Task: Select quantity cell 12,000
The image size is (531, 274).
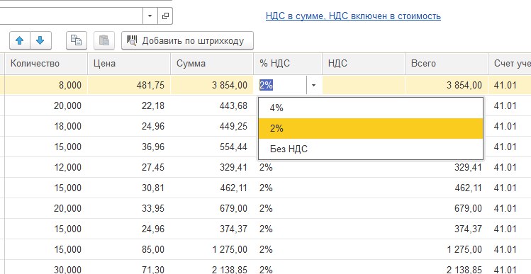Action: (x=46, y=167)
